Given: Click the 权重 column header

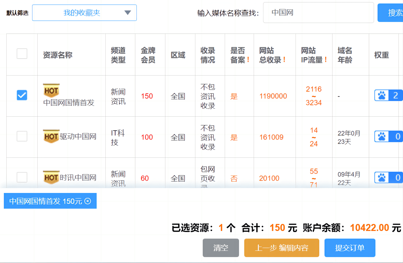Looking at the screenshot, I should coord(382,55).
